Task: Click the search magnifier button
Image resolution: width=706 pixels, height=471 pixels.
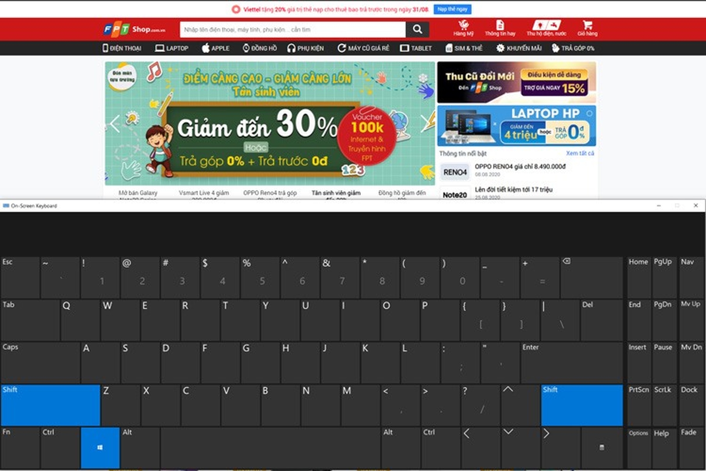Action: (417, 29)
